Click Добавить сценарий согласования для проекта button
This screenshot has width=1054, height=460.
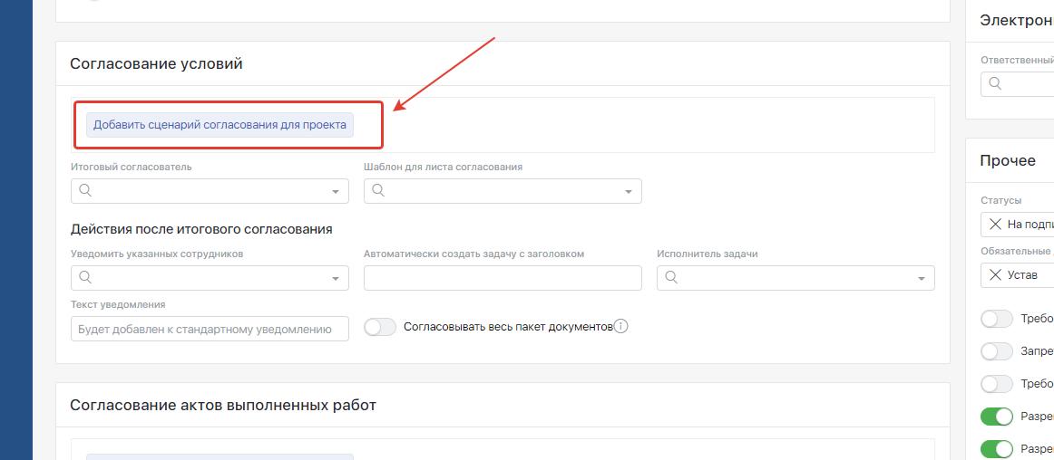pos(220,125)
